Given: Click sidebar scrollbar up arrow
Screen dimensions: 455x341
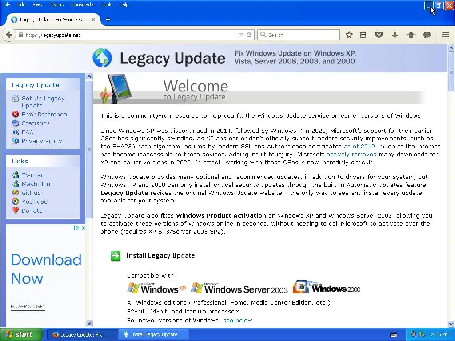Looking at the screenshot, I should point(89,76).
